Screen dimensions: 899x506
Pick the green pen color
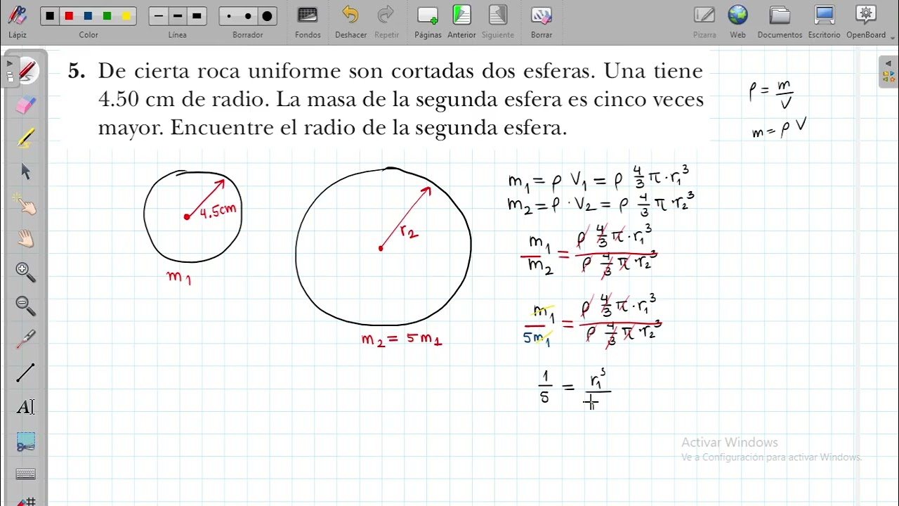point(107,16)
